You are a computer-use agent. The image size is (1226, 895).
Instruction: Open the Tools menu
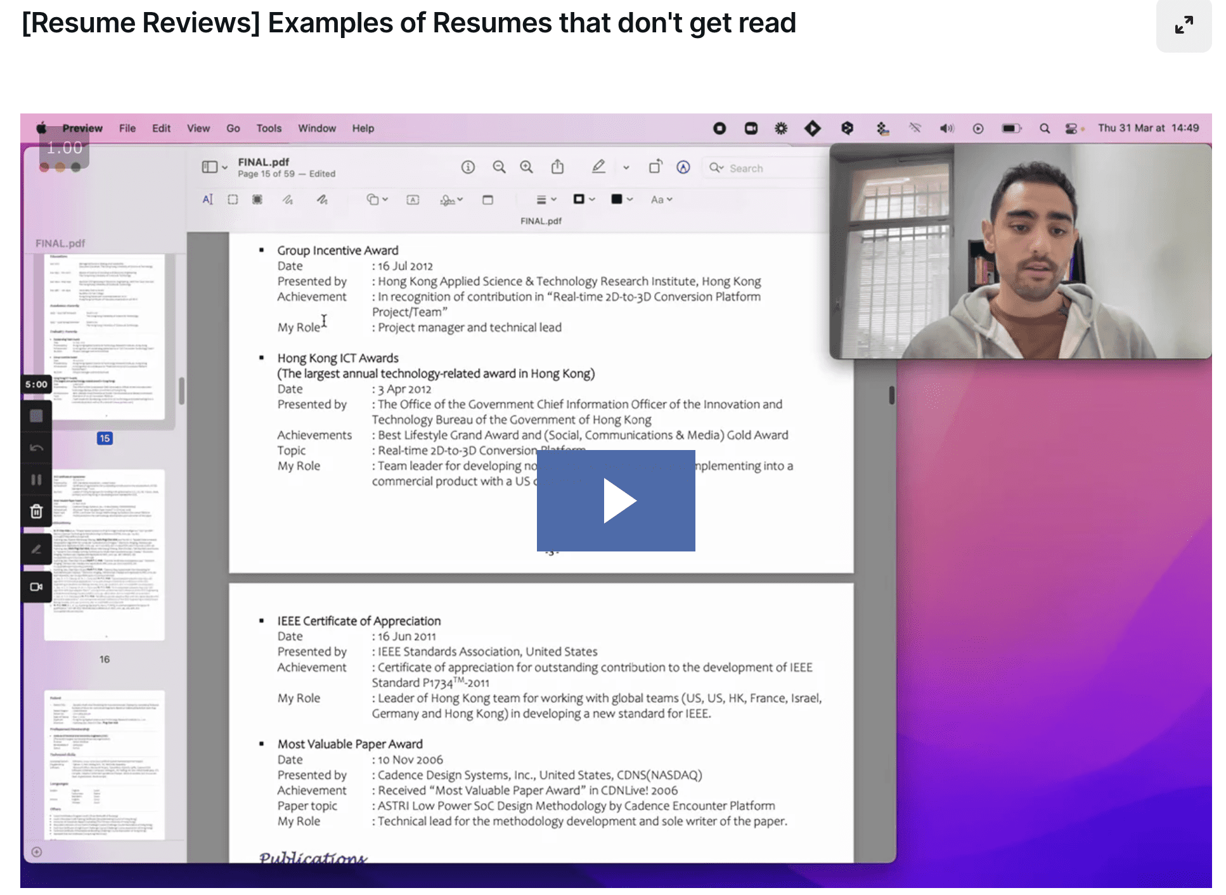[269, 128]
